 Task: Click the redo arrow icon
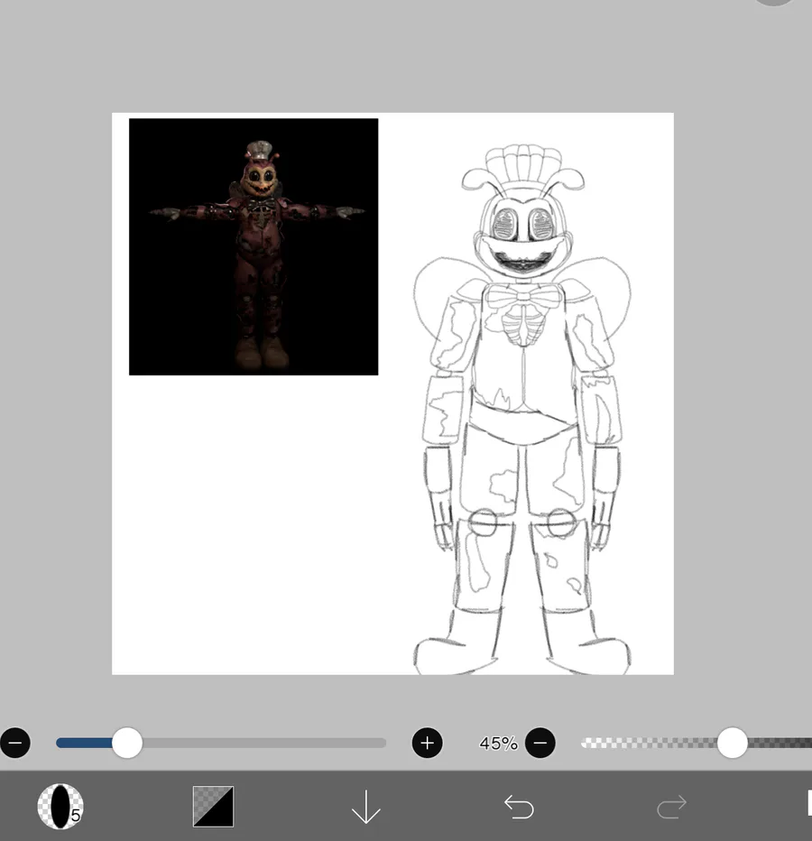pos(671,807)
